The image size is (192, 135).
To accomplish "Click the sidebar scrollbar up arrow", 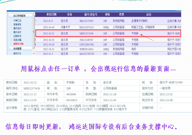I will click(34, 13).
